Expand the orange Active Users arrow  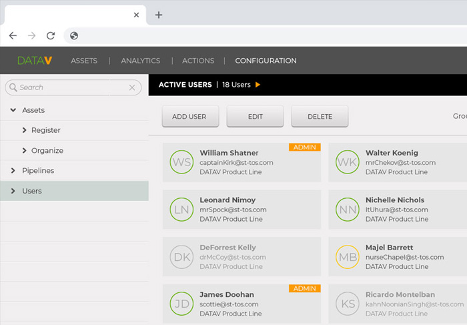(258, 85)
